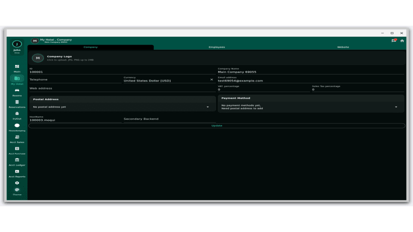The height and width of the screenshot is (232, 413).
Task: Click the My Hotel , Company title
Action: [x=56, y=40]
